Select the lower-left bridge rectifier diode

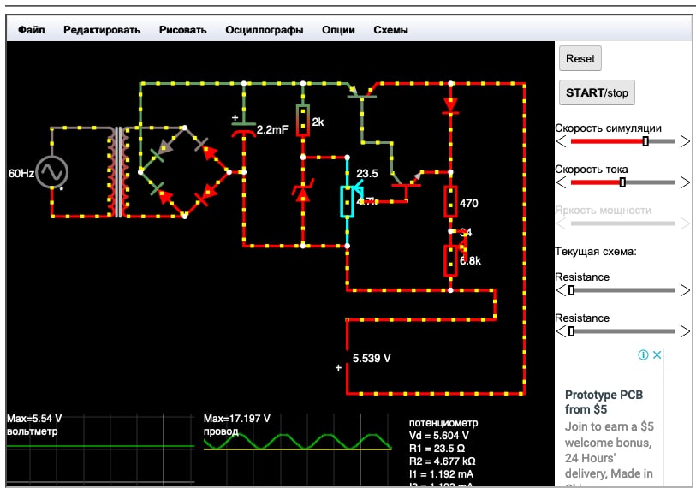click(163, 194)
